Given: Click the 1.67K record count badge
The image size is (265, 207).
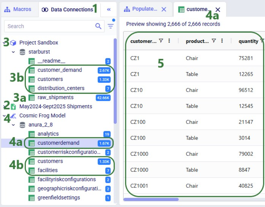Looking at the screenshot, I should 104,143.
